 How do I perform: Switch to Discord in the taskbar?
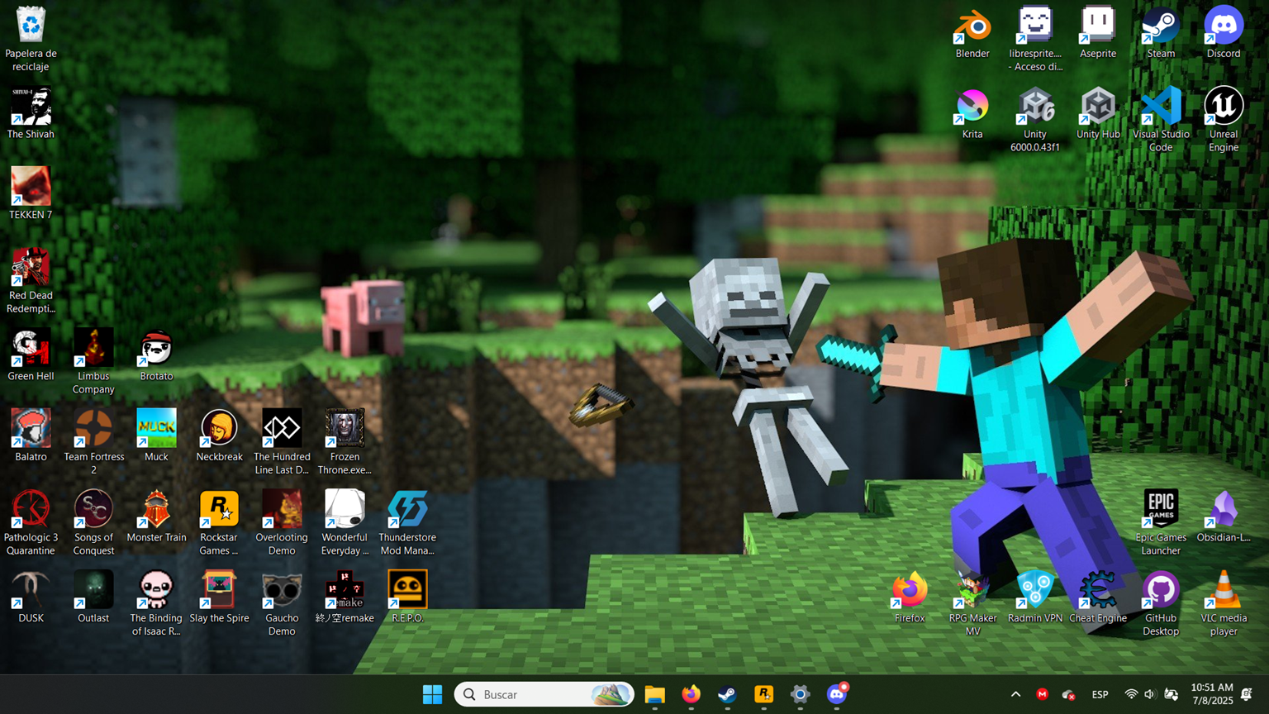[x=837, y=695]
